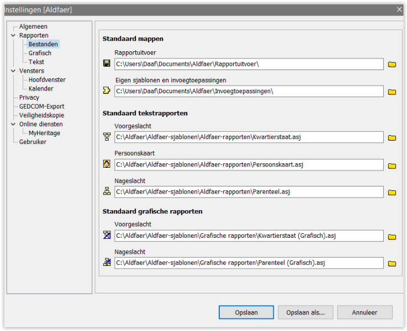Go to MyHeritage settings

[44, 133]
